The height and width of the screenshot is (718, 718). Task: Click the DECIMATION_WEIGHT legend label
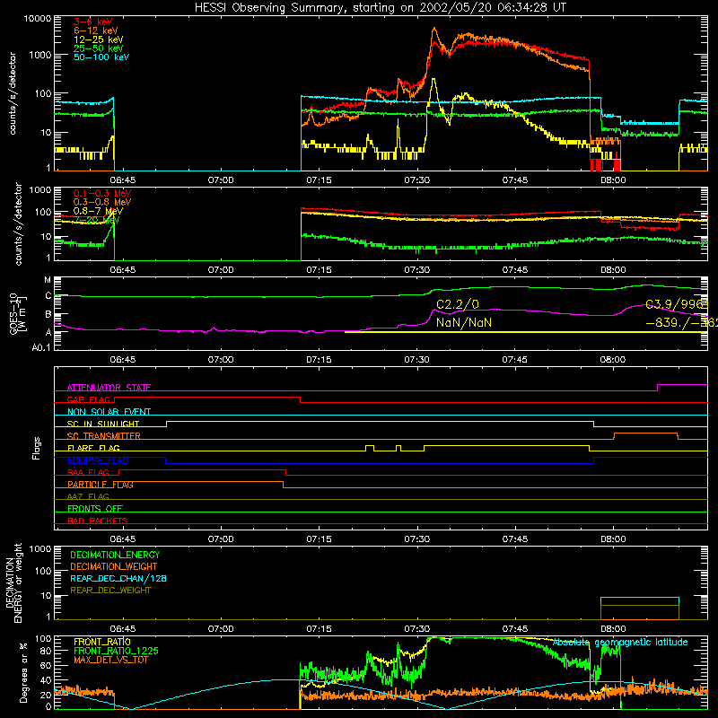(x=114, y=566)
